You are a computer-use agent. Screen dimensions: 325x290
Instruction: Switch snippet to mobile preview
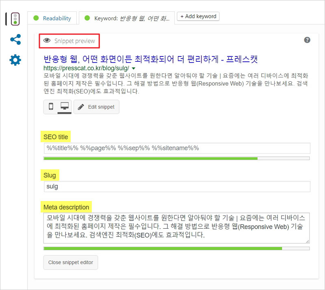click(51, 106)
